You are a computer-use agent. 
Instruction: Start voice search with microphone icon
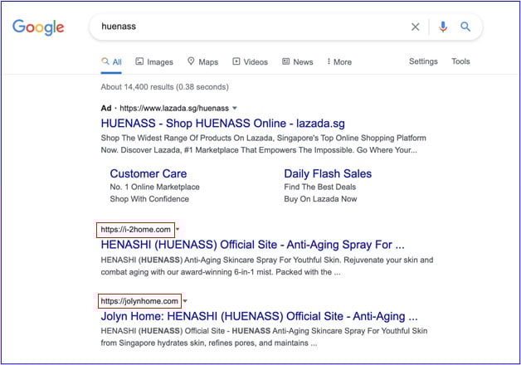click(x=442, y=27)
